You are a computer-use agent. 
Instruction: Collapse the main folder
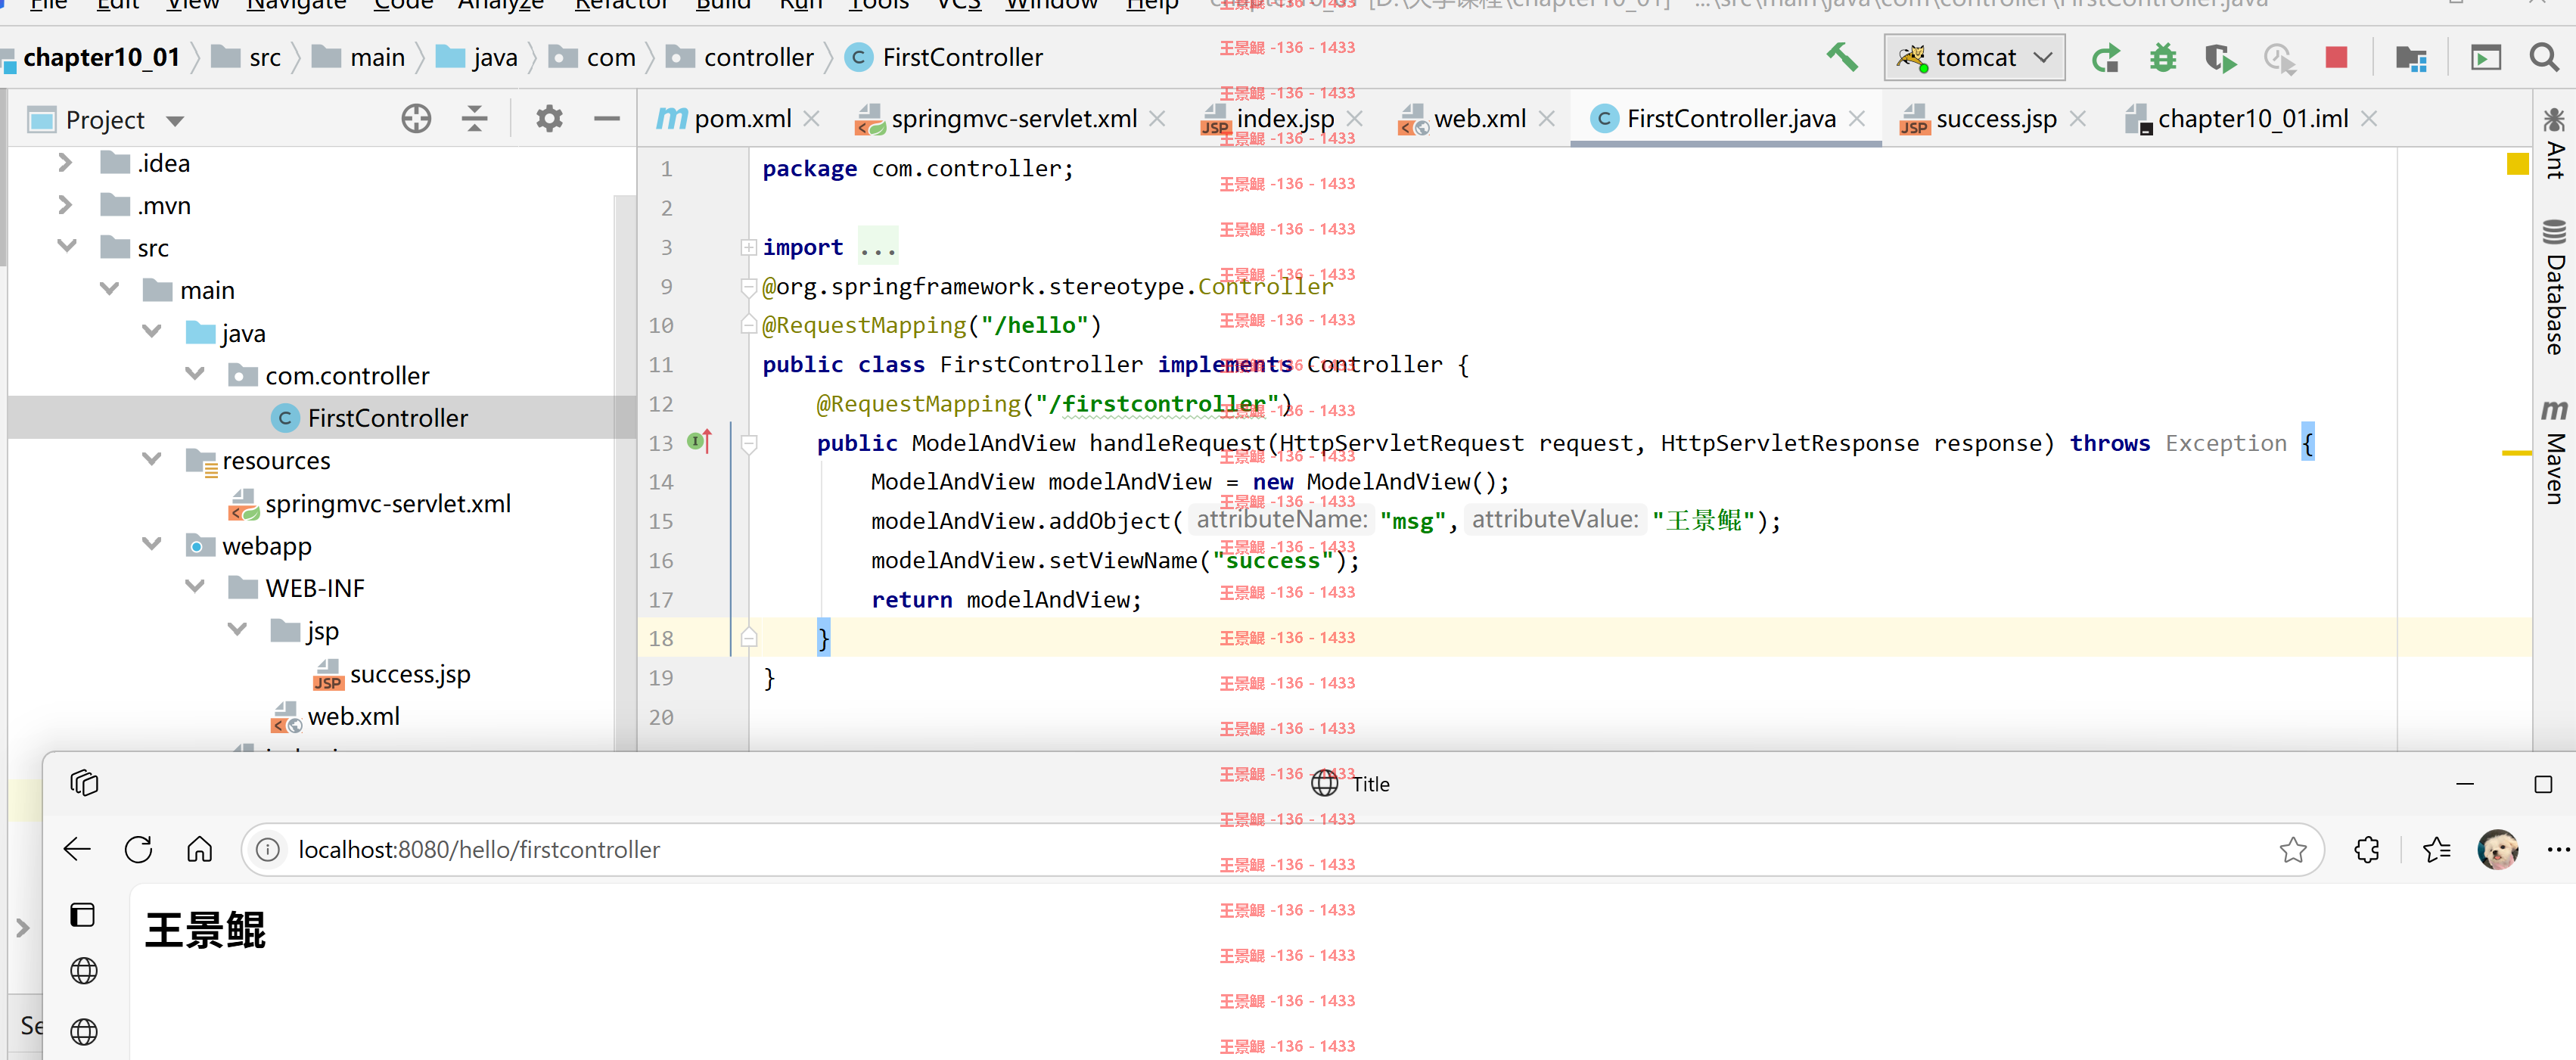pyautogui.click(x=109, y=289)
